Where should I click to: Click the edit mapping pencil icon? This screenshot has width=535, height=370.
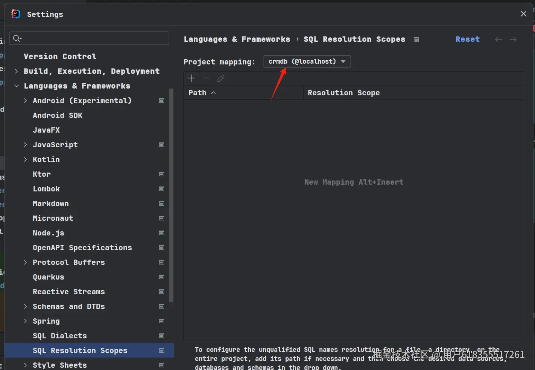pyautogui.click(x=221, y=78)
